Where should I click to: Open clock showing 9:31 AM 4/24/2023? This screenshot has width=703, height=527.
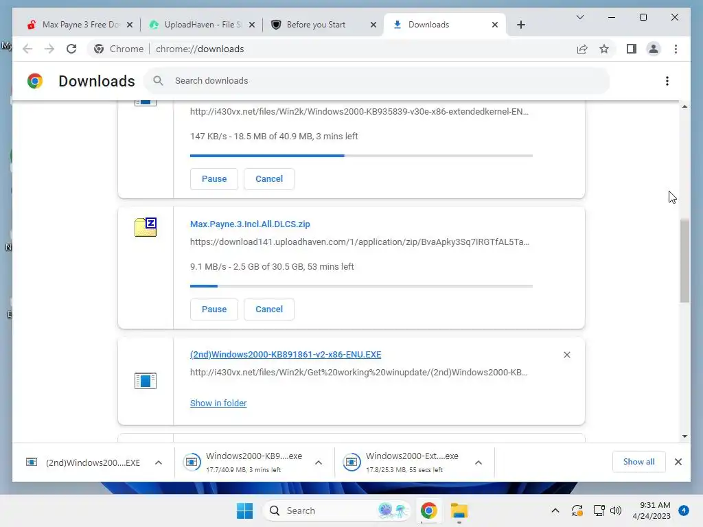click(652, 511)
